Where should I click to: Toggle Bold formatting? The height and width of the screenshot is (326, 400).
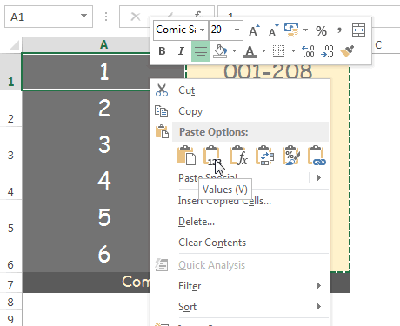(x=162, y=51)
